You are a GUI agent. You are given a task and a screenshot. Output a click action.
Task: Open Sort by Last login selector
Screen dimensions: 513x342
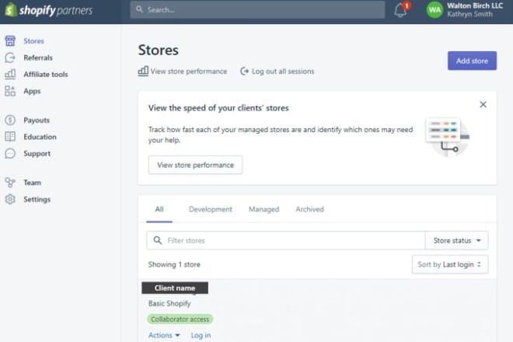(450, 264)
